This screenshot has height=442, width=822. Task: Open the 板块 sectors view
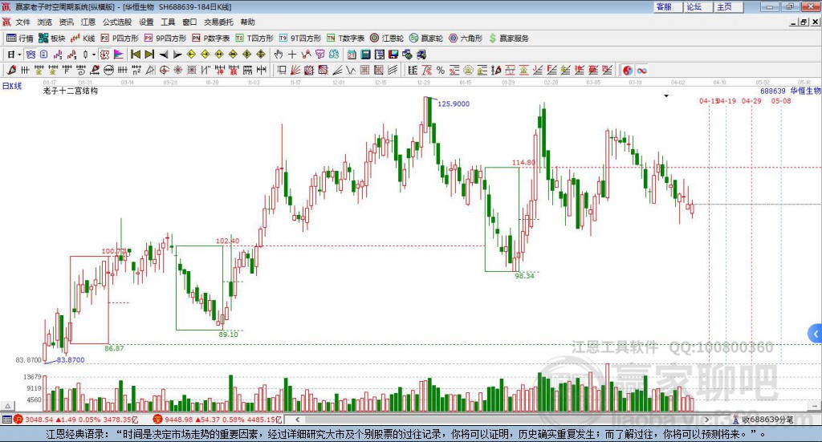[51, 39]
